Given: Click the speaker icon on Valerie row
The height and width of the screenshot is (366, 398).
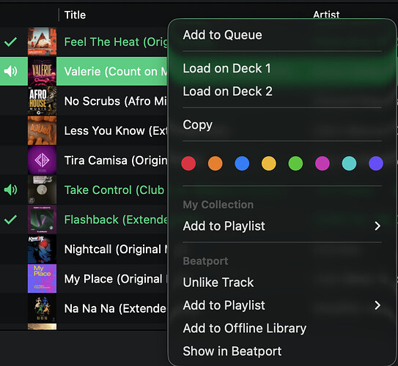Looking at the screenshot, I should [10, 71].
